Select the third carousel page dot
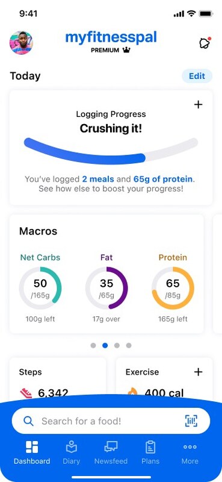Image resolution: width=222 pixels, height=482 pixels. [117, 345]
